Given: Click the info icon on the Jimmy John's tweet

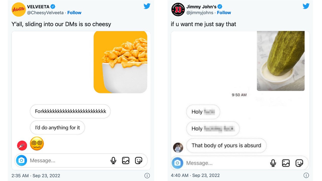Looking at the screenshot, I should point(306,175).
